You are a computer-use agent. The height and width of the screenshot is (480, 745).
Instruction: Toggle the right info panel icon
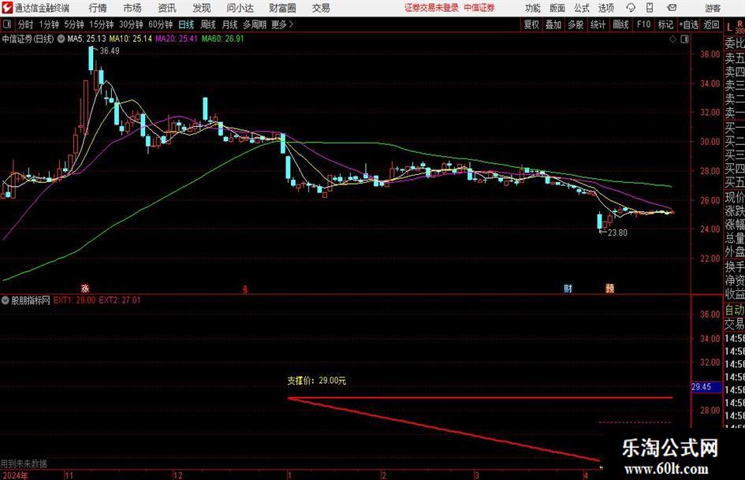point(684,39)
